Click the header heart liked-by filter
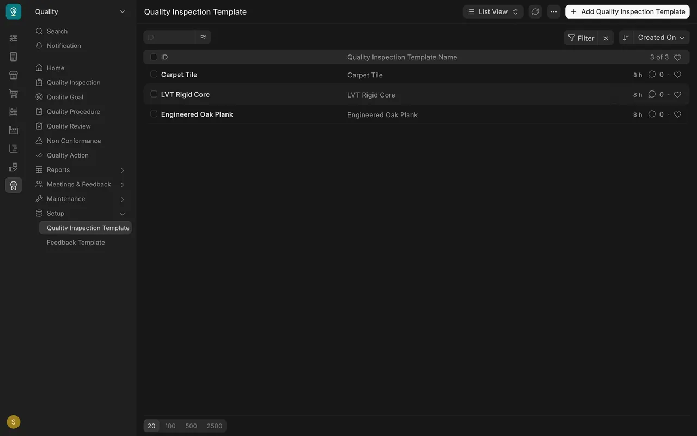This screenshot has width=697, height=436. click(677, 57)
